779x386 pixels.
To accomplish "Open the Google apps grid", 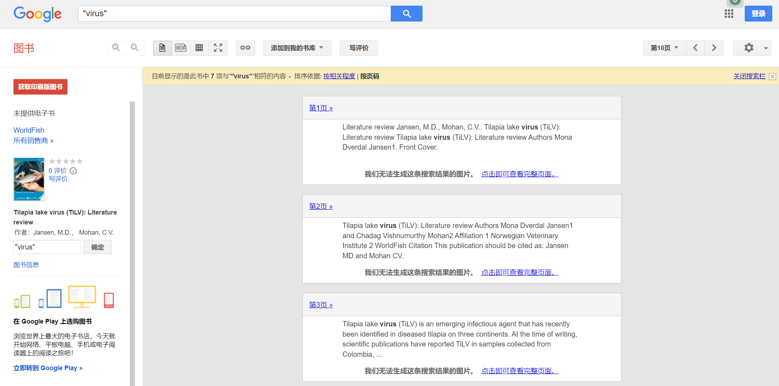I will (729, 14).
